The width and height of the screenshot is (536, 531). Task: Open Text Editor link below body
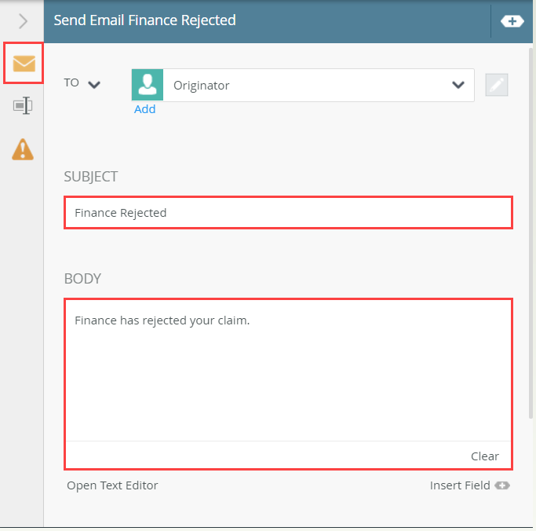[x=112, y=485]
